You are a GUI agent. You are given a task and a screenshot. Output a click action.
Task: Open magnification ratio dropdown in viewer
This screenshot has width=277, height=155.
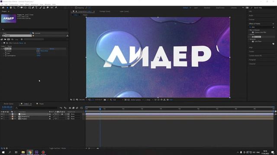click(83, 100)
